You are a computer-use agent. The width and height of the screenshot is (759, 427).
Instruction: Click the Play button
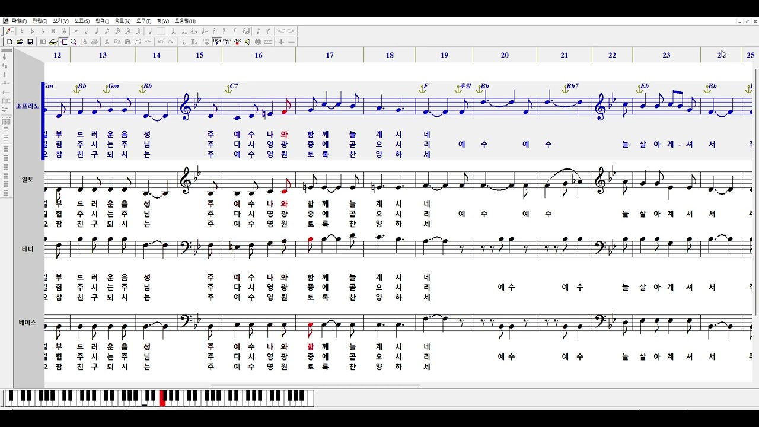point(217,42)
